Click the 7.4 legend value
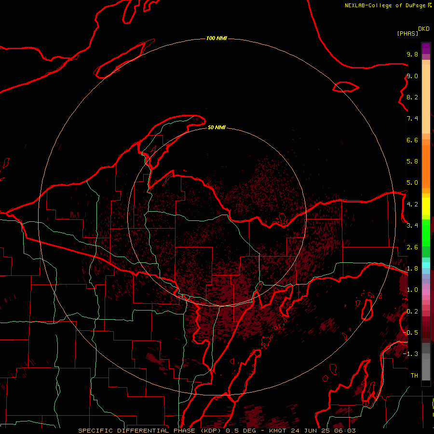The height and width of the screenshot is (434, 434). 412,119
